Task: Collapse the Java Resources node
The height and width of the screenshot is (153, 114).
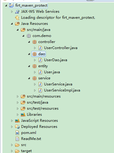Action: click(12, 24)
